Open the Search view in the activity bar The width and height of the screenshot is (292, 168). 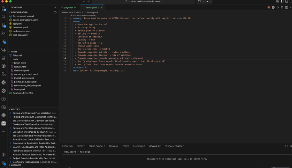pos(3,17)
